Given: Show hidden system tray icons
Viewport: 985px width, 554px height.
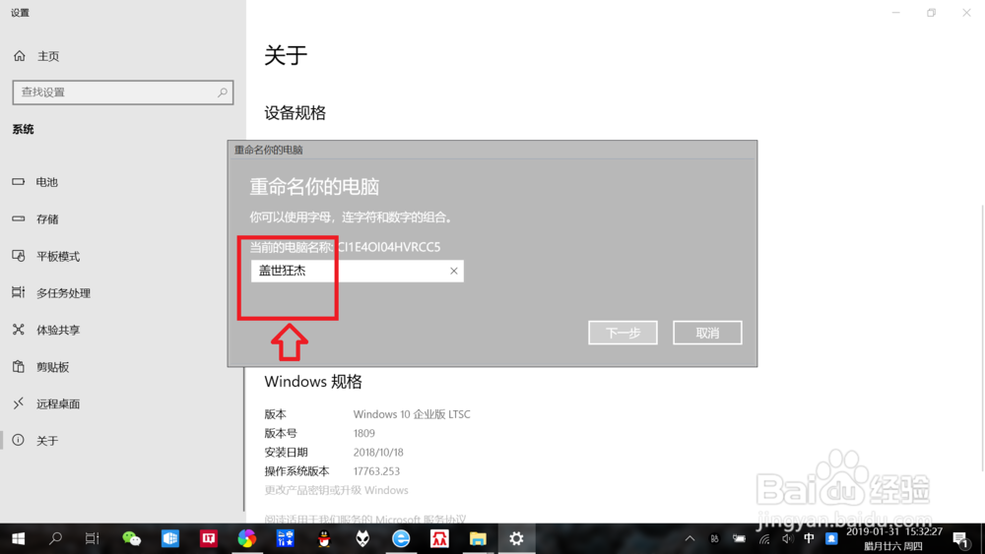Looking at the screenshot, I should [689, 538].
